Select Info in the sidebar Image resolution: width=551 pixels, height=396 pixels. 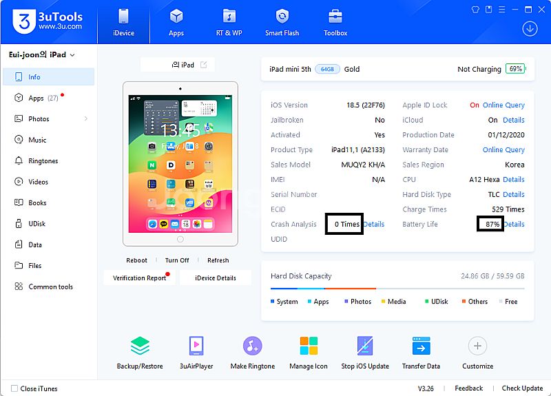48,76
